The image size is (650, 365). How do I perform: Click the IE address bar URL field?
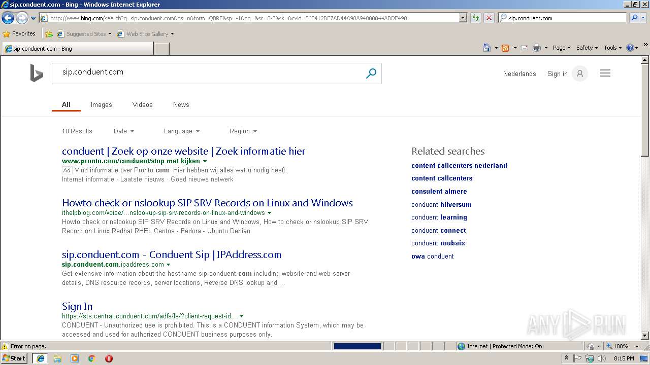(249, 18)
